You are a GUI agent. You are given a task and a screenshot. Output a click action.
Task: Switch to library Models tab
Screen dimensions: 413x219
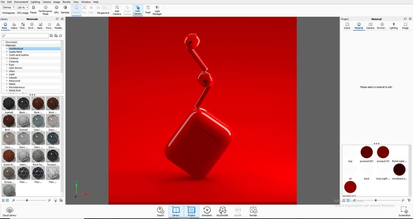pos(58,26)
